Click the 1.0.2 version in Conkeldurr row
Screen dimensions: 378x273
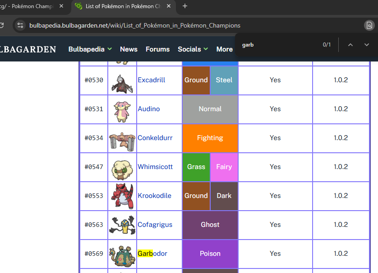click(x=341, y=138)
